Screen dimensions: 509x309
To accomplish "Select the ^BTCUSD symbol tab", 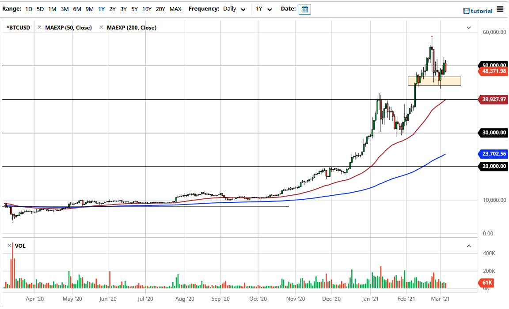I will point(18,27).
